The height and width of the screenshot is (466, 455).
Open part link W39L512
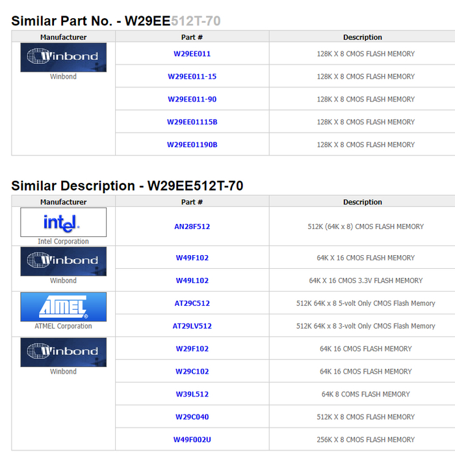(x=192, y=394)
